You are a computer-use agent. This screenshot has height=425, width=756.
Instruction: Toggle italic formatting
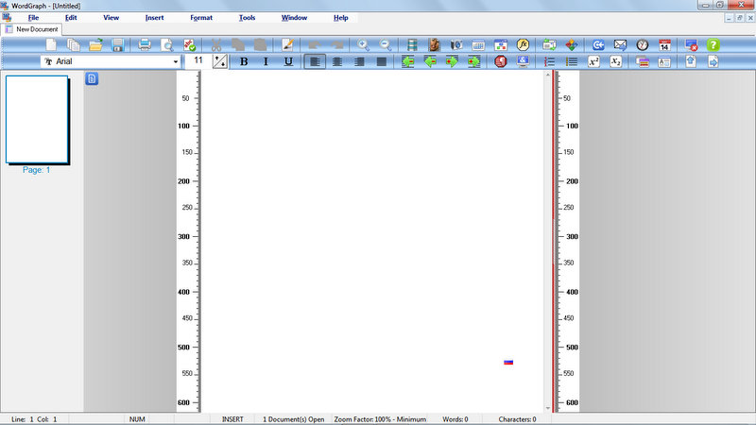pos(266,61)
